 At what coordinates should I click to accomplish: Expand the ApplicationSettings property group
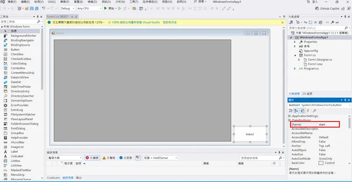[290, 116]
